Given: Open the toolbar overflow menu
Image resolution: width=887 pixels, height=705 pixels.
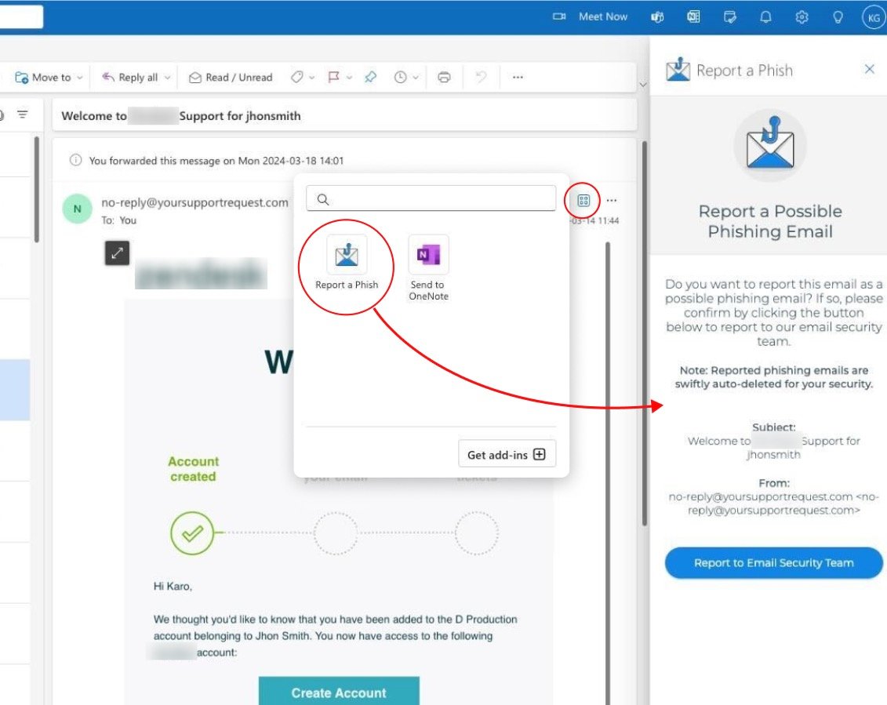Looking at the screenshot, I should [x=517, y=77].
